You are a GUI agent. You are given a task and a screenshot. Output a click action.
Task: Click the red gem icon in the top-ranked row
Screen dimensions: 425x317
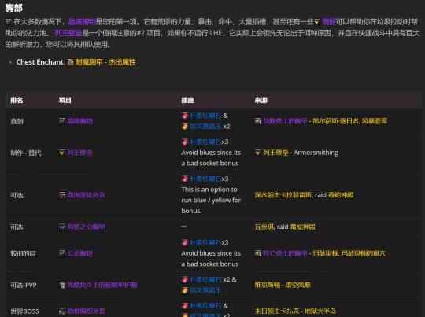[185, 116]
